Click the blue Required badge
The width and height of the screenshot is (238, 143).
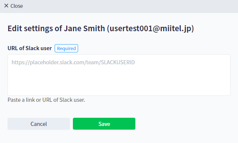click(66, 48)
